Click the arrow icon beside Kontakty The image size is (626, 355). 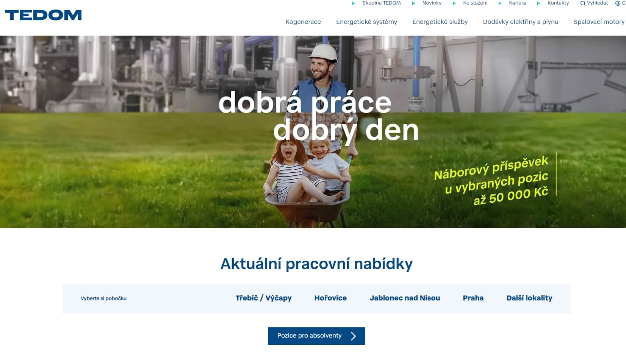point(539,3)
